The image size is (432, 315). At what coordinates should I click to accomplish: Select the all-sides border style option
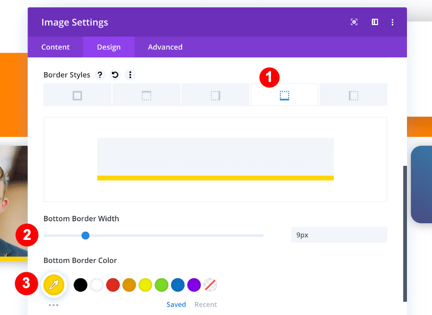[77, 94]
